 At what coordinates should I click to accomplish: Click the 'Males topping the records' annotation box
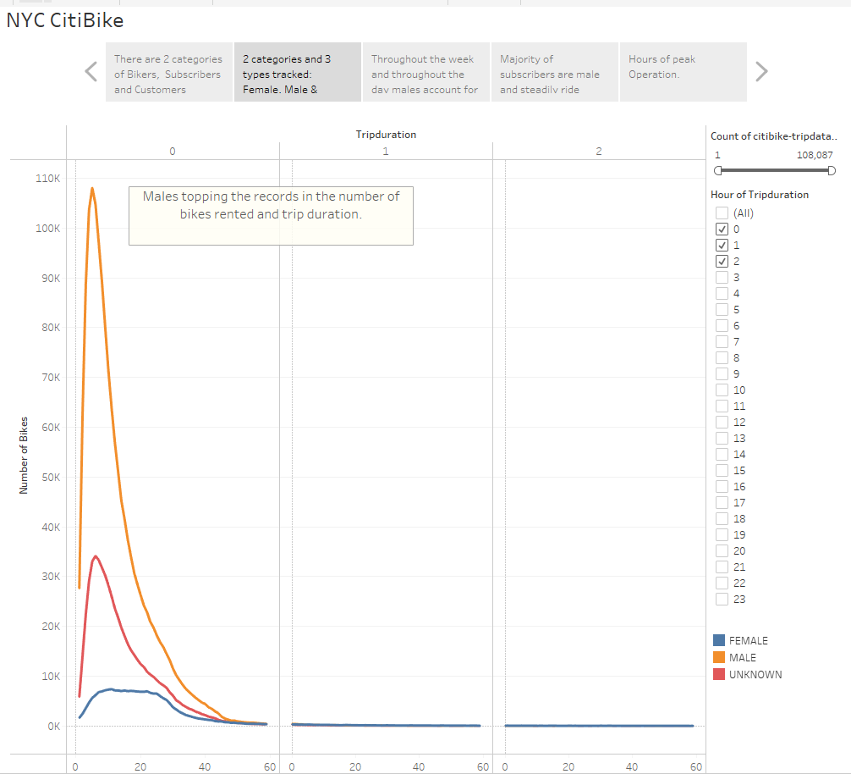[271, 216]
